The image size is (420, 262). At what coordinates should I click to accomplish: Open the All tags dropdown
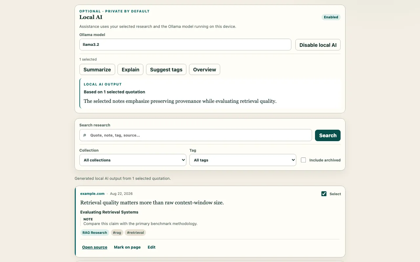[x=243, y=160]
